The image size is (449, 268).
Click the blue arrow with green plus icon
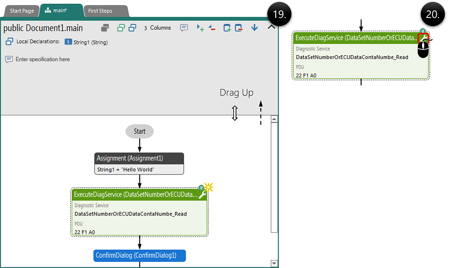(200, 28)
